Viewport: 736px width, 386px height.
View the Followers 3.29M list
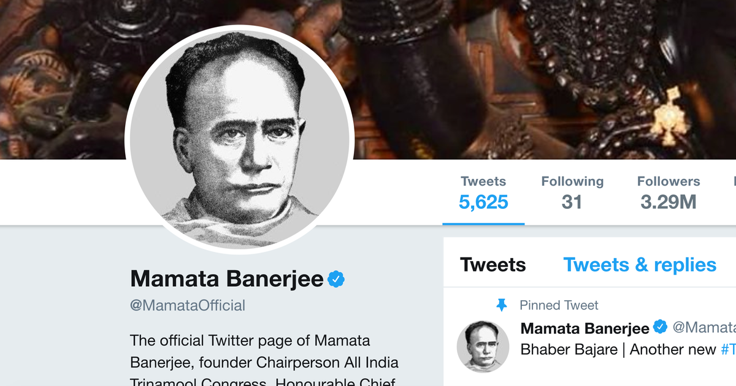point(668,192)
